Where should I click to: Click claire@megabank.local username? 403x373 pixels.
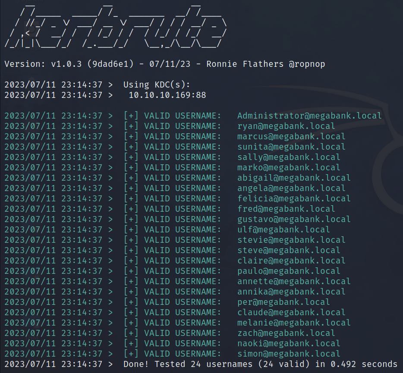[x=291, y=260]
